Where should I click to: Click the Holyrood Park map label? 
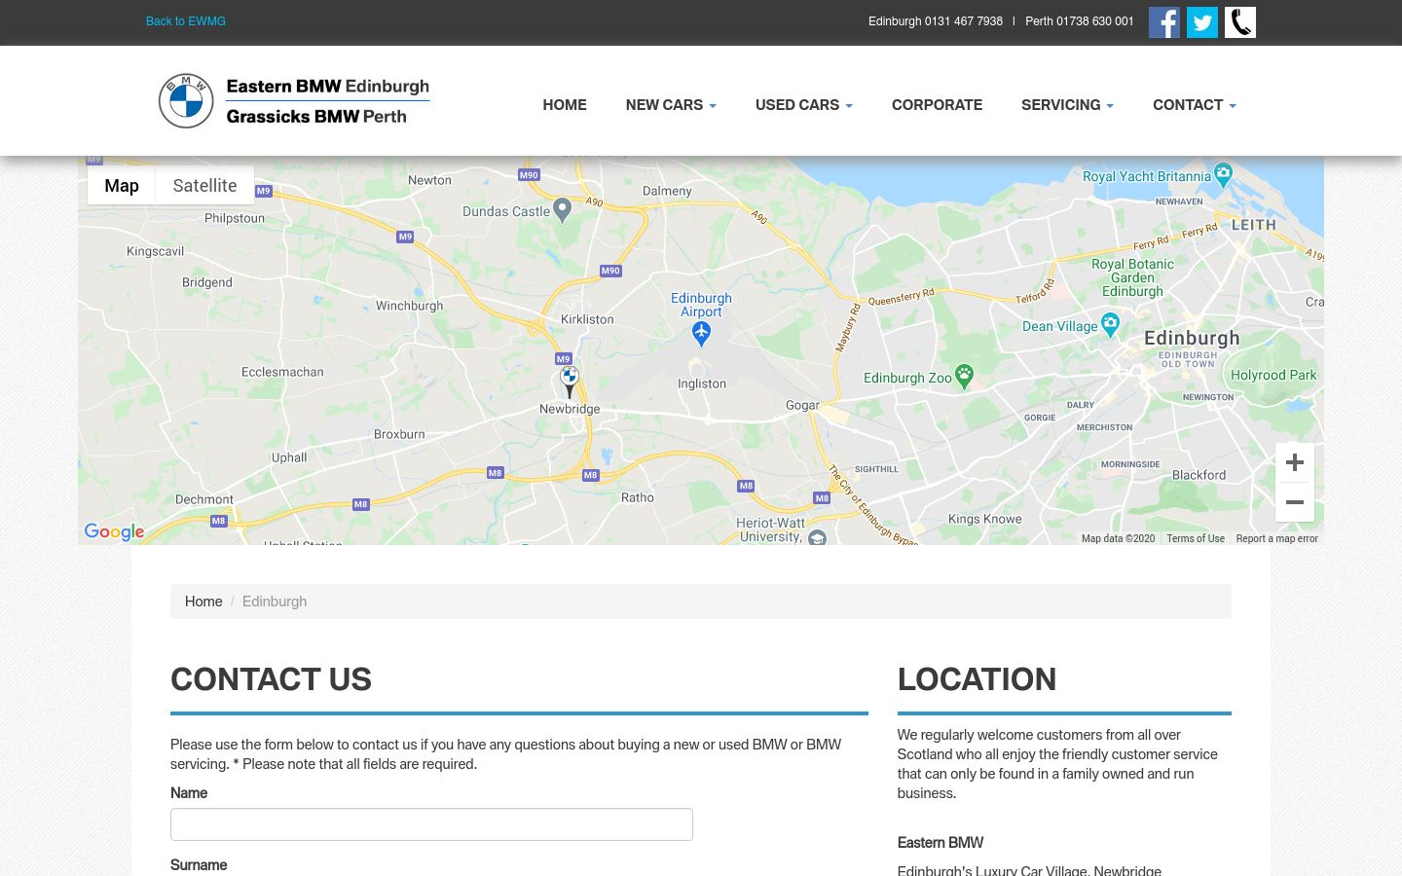[x=1273, y=375]
